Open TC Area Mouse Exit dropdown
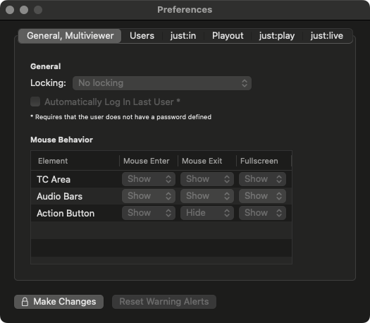370x323 pixels. pyautogui.click(x=207, y=179)
